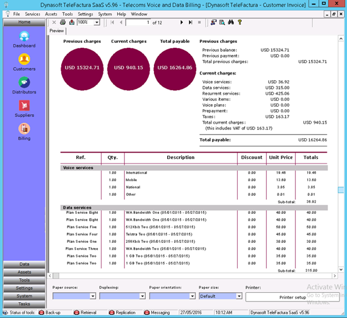Open the Customers icon in sidebar

(24, 59)
